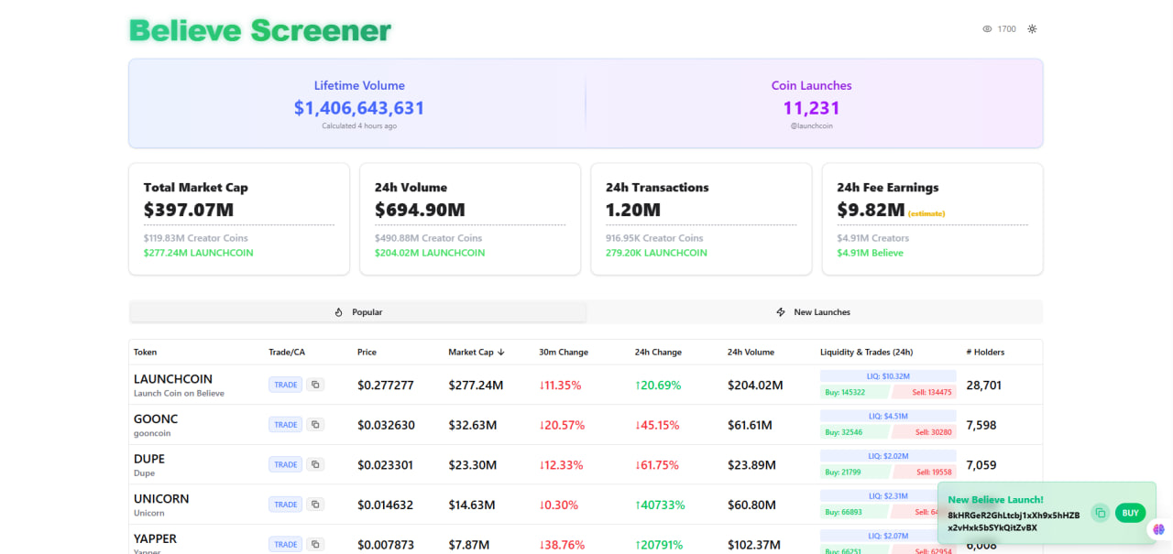Select the LAUNCHCOIN token name

point(173,379)
